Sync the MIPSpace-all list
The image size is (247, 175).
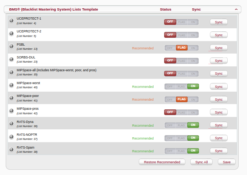[x=219, y=74]
